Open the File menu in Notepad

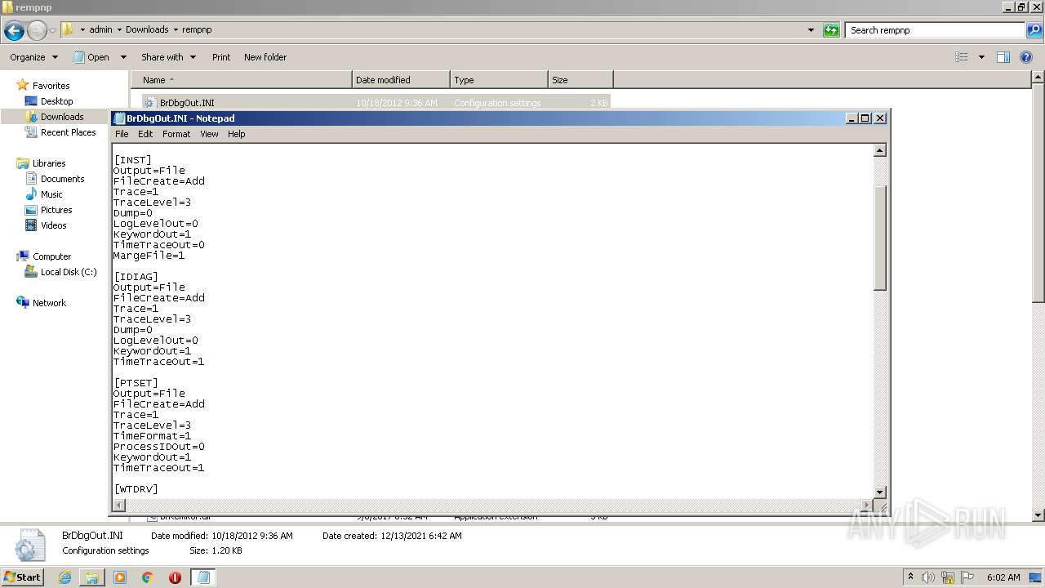122,134
